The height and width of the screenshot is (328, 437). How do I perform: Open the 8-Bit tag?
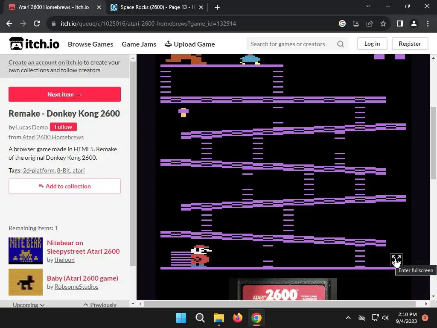point(64,170)
